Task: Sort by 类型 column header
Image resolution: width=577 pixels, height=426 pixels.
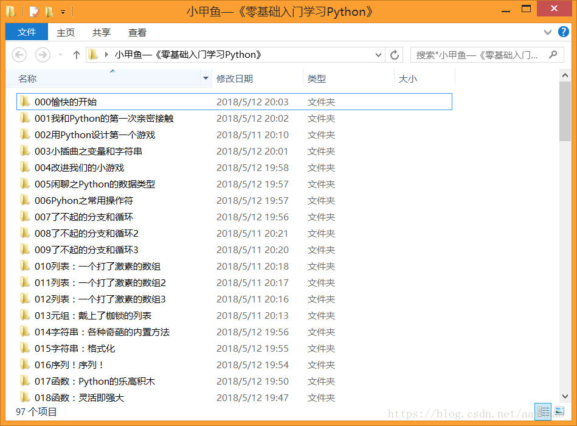Action: tap(348, 79)
